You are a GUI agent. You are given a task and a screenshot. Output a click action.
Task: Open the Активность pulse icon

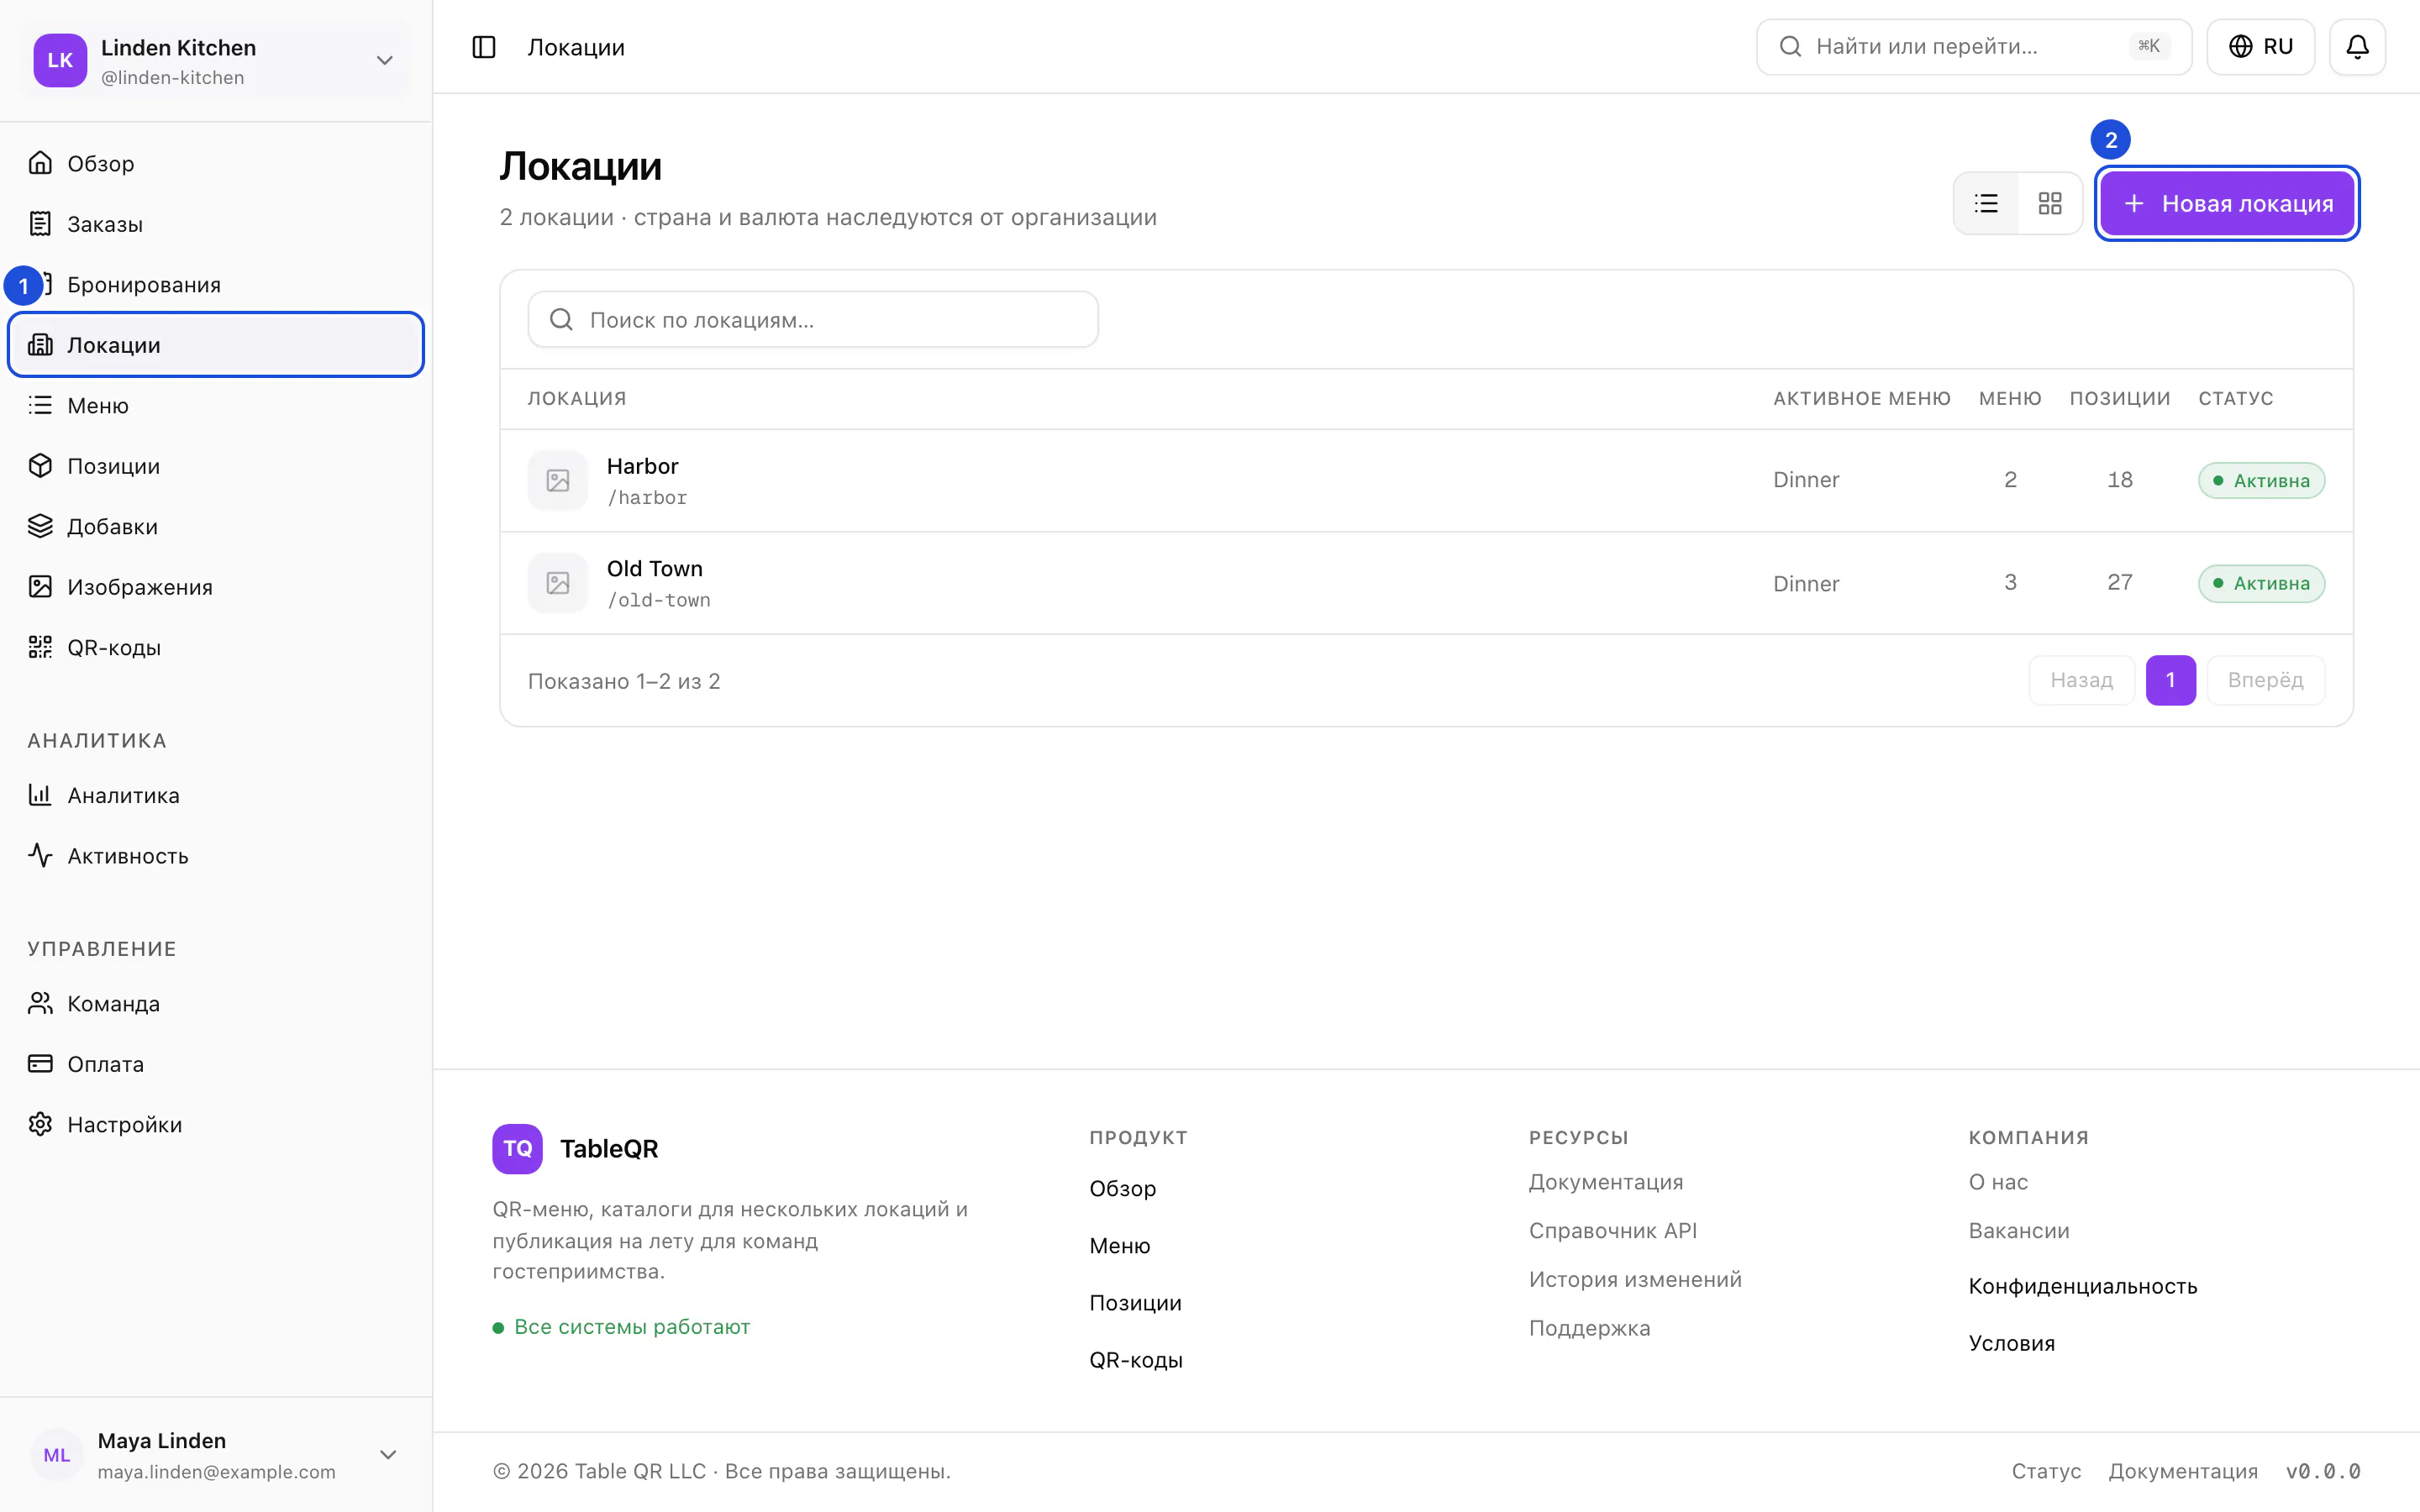point(40,856)
